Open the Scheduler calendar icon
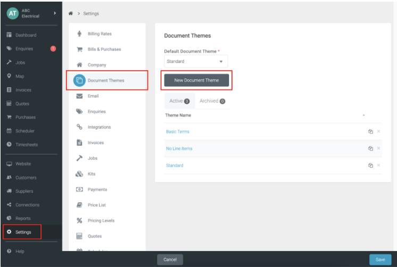Screen dimensions: 397x267 (x=9, y=131)
